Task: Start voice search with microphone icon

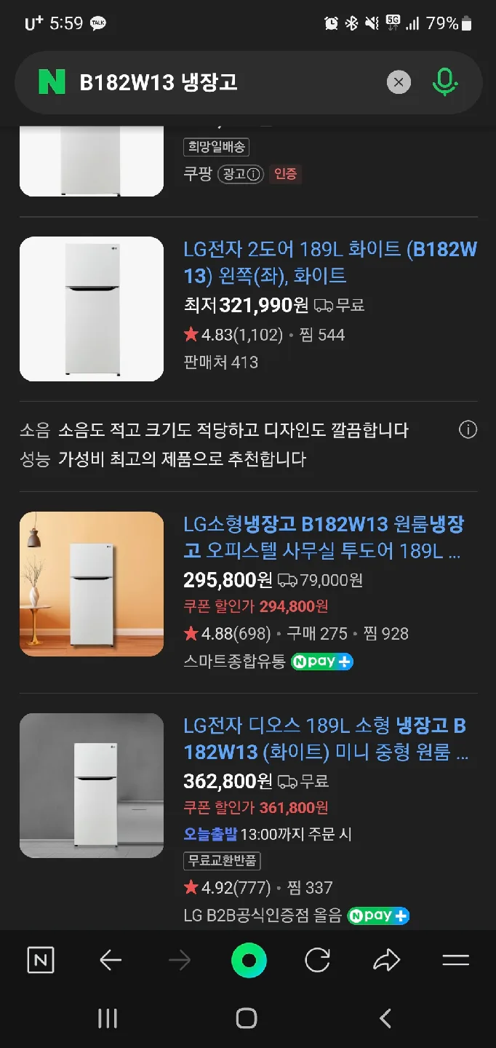Action: [444, 82]
